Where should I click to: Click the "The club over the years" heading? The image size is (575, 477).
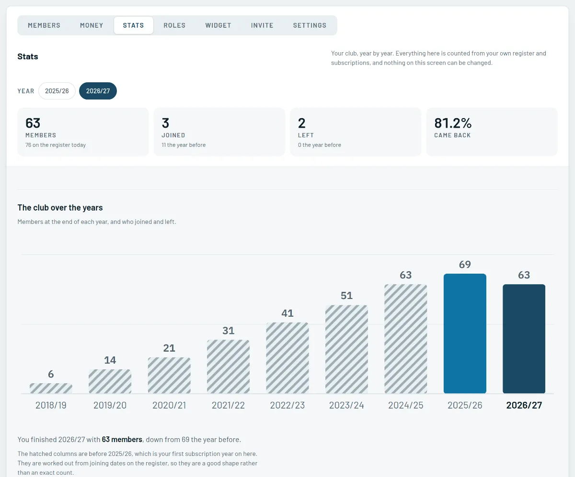click(60, 208)
